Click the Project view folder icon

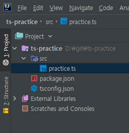click(x=19, y=36)
